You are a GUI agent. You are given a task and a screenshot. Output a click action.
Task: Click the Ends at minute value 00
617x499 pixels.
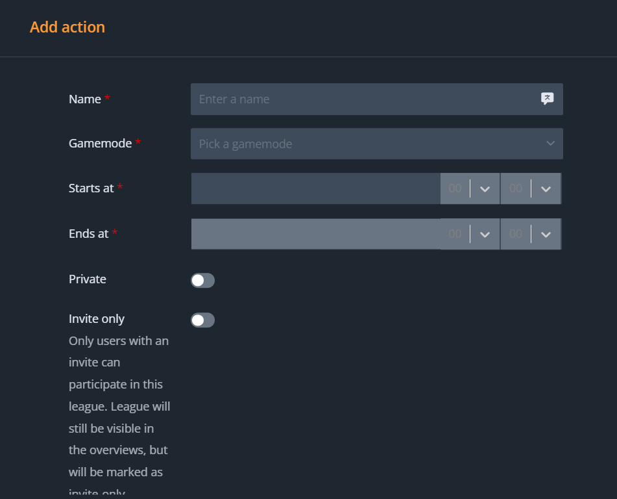pos(516,234)
